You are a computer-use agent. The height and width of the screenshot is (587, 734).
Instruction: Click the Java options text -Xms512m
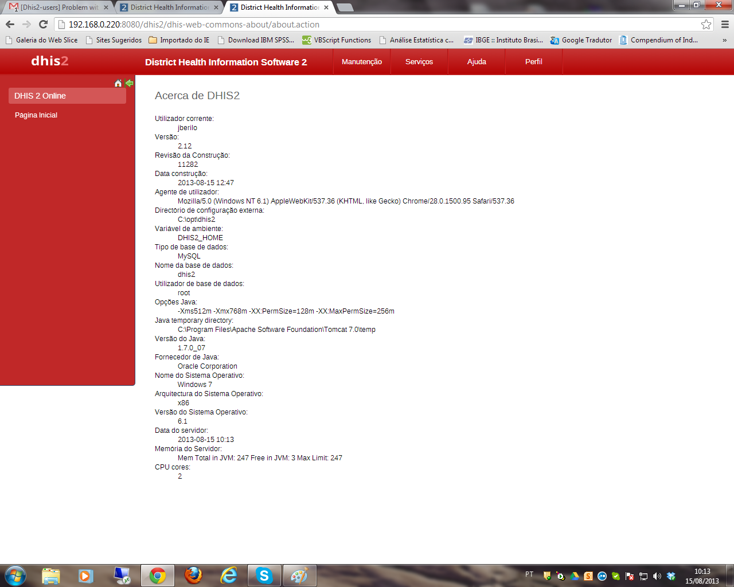286,311
